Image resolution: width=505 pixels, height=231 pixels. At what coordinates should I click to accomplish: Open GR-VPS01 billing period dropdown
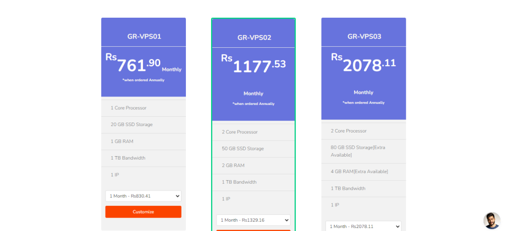143,196
